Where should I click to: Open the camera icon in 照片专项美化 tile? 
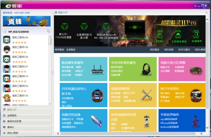(196, 96)
